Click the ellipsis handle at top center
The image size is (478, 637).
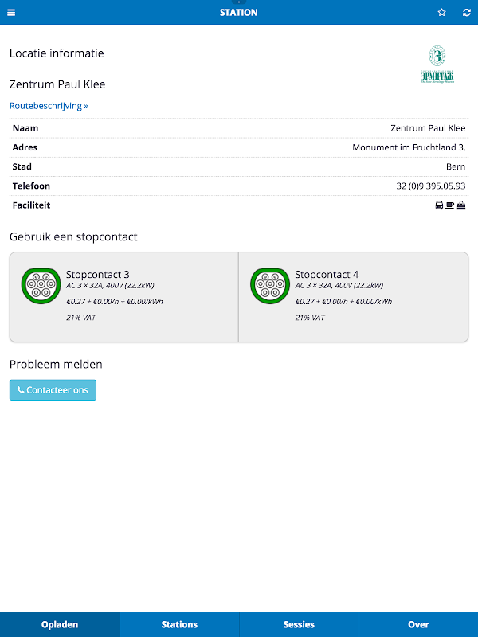239,2
